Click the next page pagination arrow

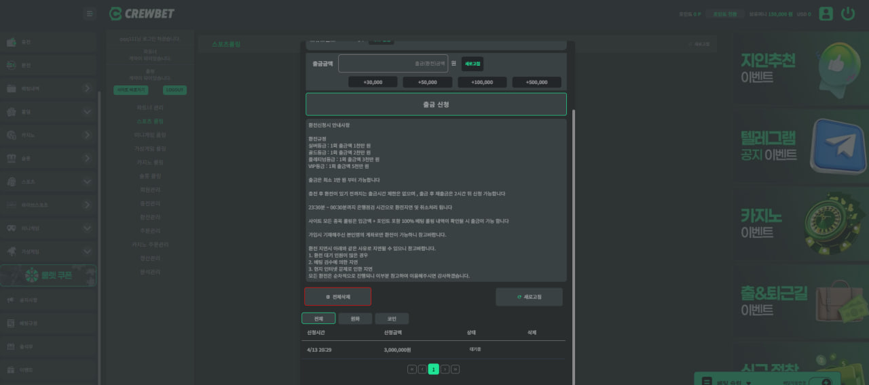(x=445, y=369)
